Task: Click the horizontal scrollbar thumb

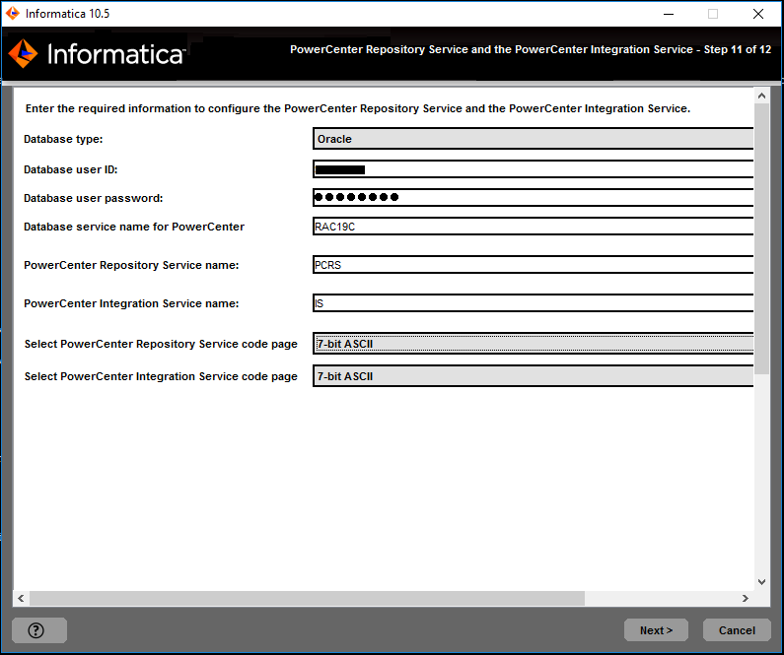Action: [x=307, y=598]
